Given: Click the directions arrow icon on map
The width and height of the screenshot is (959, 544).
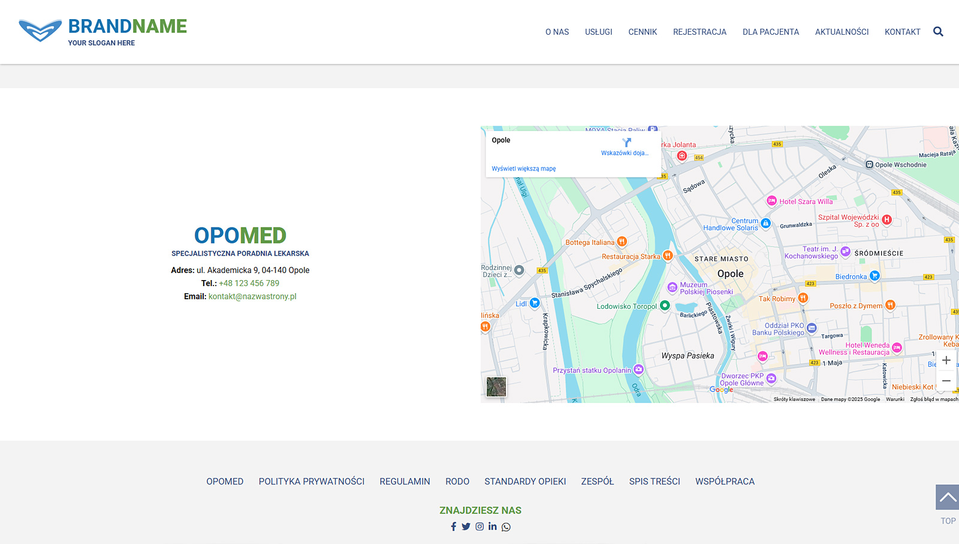Looking at the screenshot, I should click(626, 143).
